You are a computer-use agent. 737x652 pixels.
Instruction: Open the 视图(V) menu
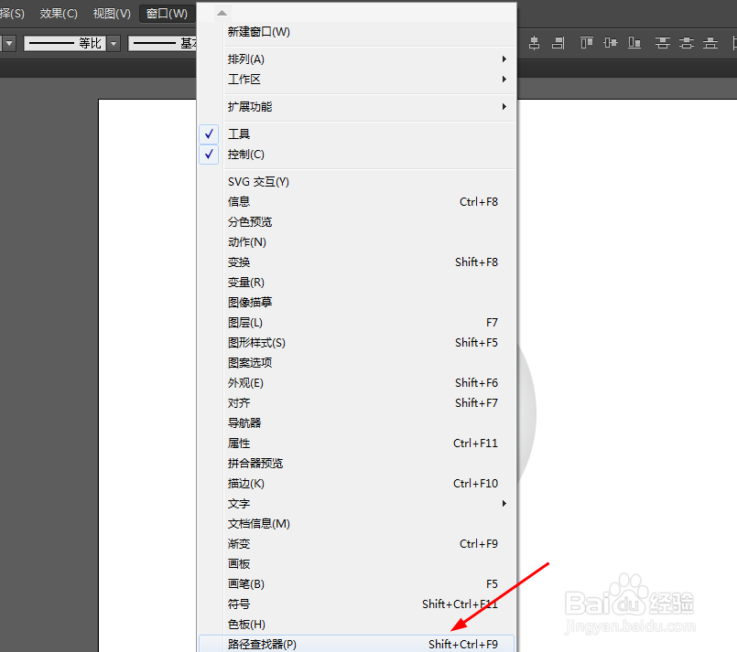[x=112, y=14]
